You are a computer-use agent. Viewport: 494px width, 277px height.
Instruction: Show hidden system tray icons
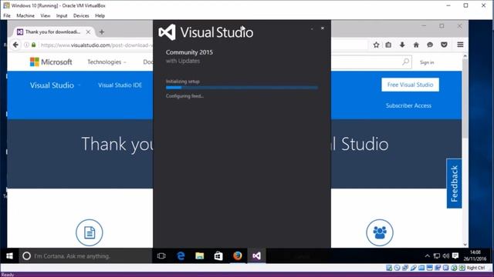pyautogui.click(x=427, y=256)
